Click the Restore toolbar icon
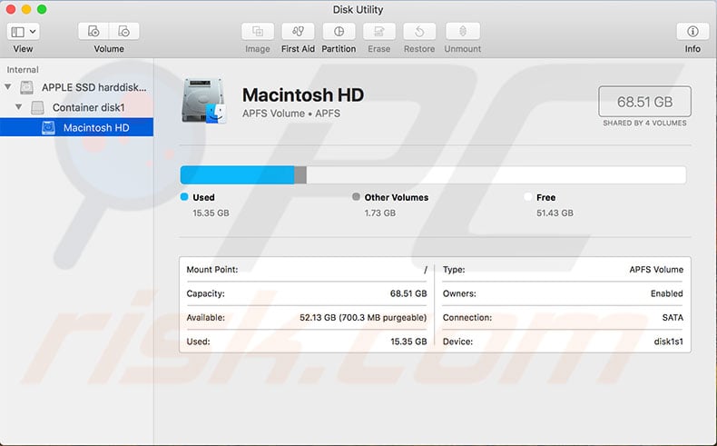717x446 pixels. 419,31
